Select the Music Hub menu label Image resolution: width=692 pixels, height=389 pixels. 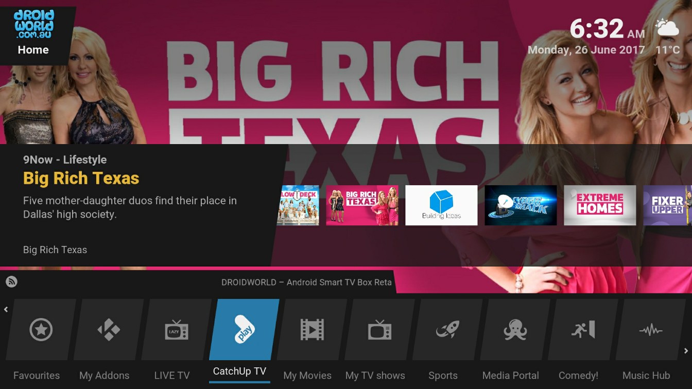[646, 376]
